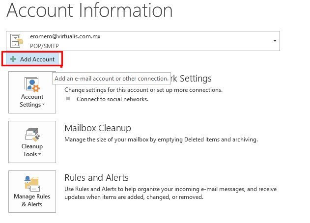Click the Add an e-mail account tooltip
Screen dimensions: 310x223
[x=112, y=79]
